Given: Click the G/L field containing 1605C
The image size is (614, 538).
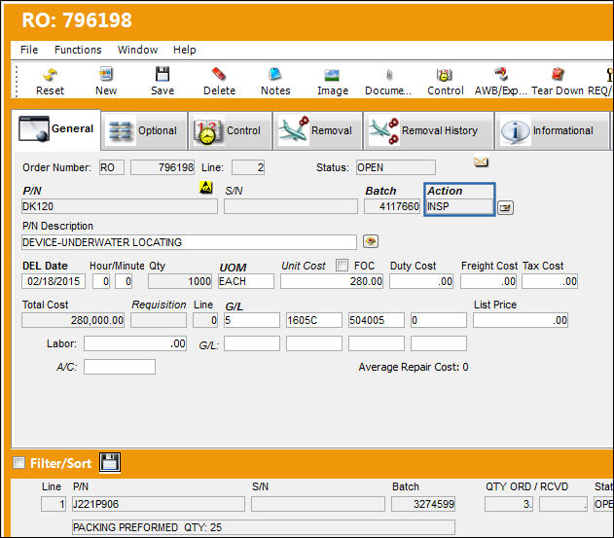Looking at the screenshot, I should [x=314, y=320].
